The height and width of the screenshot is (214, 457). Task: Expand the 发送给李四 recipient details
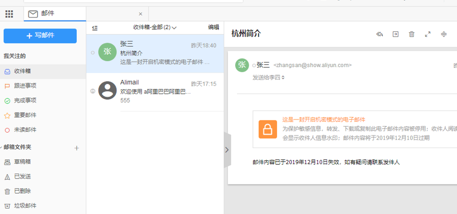click(x=268, y=77)
